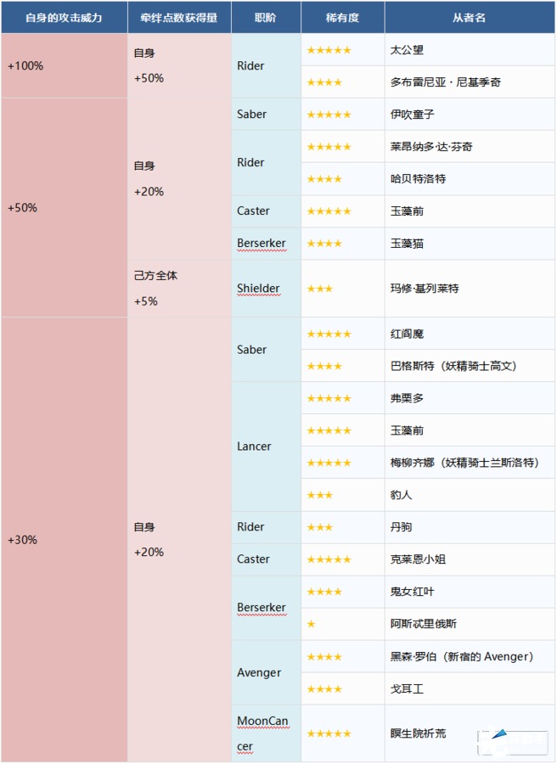Click the single star next to 阿斯忒里俄斯
Viewport: 557px width, 764px height.
tap(311, 624)
